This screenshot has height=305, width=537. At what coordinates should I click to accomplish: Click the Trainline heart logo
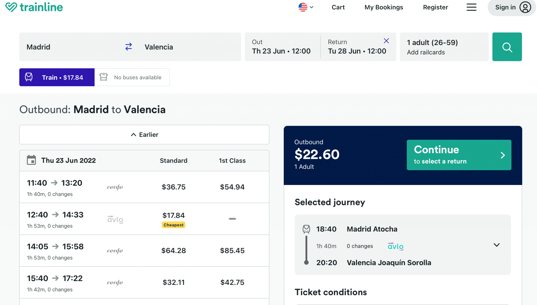(11, 7)
